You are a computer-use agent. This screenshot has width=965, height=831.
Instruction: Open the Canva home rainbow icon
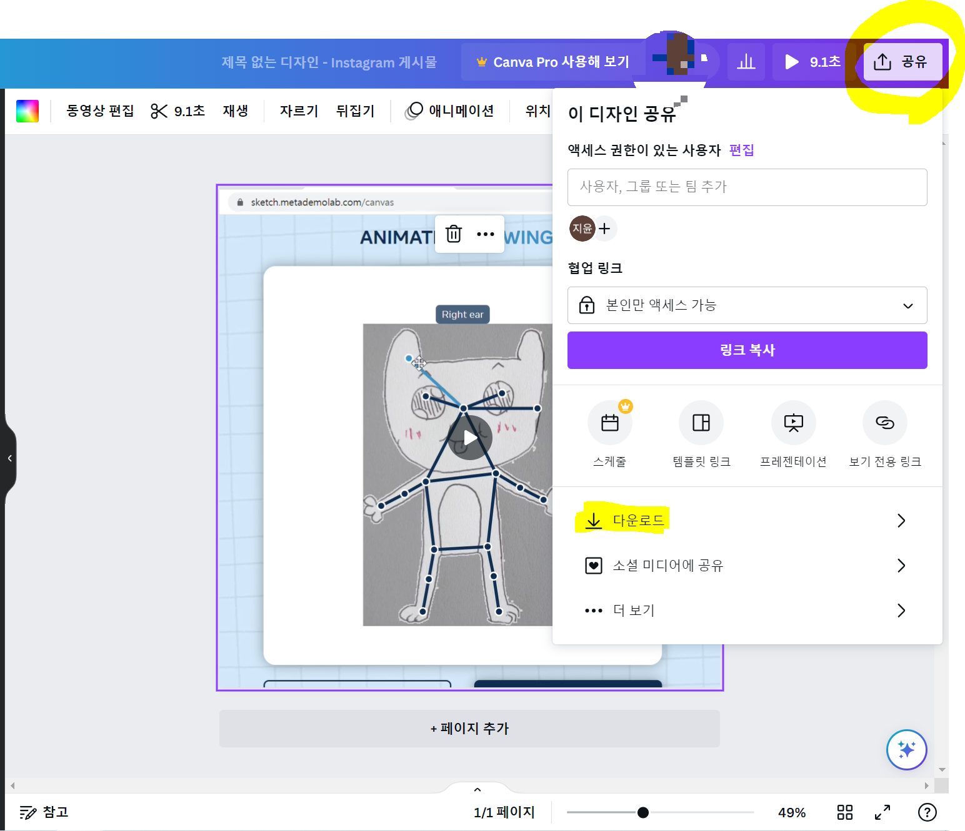click(26, 111)
